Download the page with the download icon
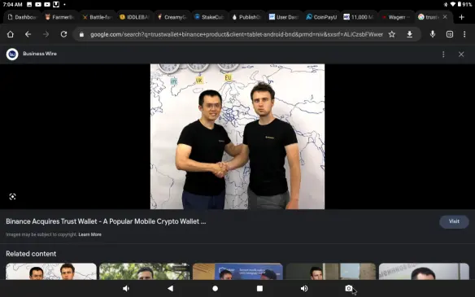This screenshot has height=297, width=475. pyautogui.click(x=410, y=34)
